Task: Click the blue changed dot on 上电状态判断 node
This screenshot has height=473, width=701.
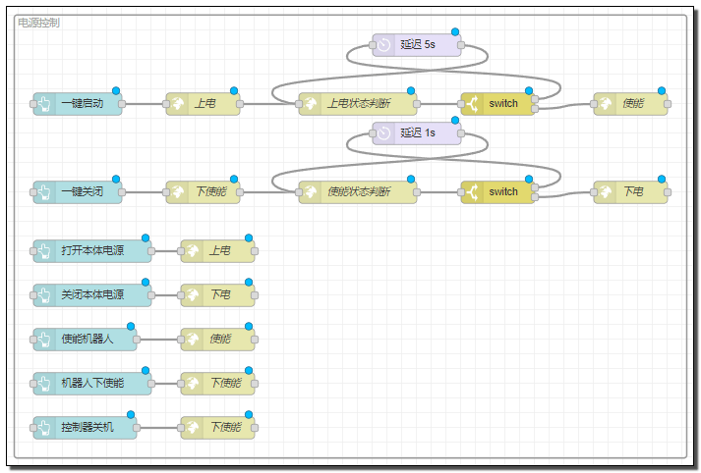Action: click(411, 90)
